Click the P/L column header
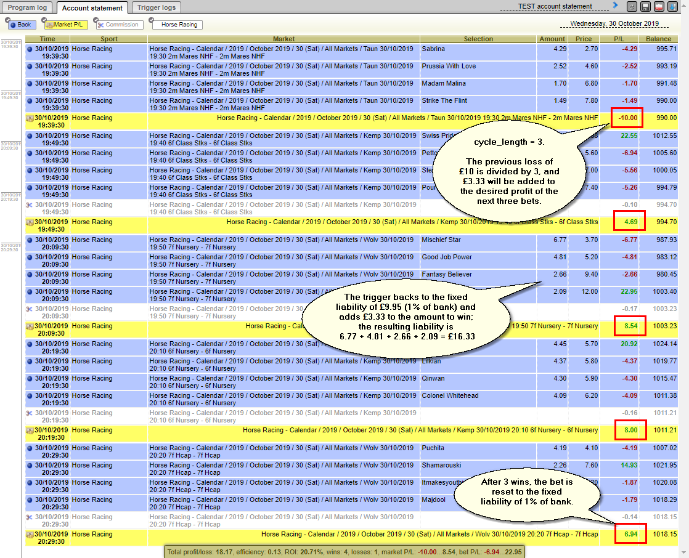 pyautogui.click(x=619, y=39)
